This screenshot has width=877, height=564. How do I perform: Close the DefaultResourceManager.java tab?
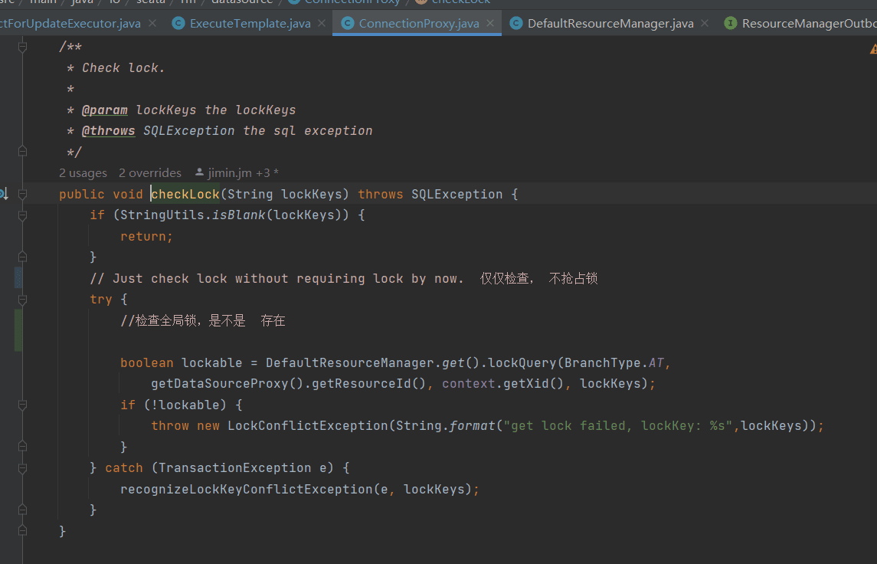705,24
